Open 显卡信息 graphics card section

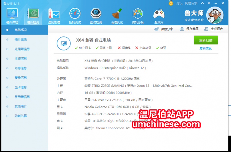(x=21, y=87)
